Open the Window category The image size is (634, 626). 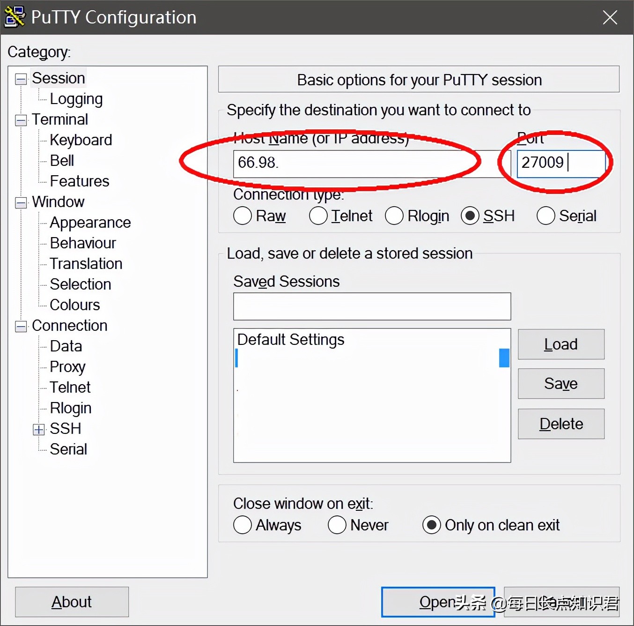58,202
